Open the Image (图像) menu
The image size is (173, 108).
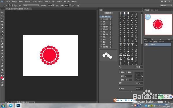21,2
